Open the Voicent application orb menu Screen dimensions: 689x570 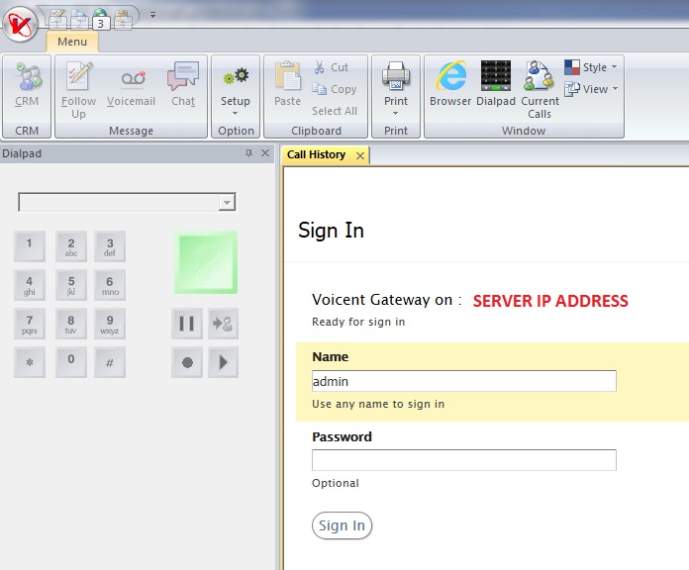coord(20,24)
